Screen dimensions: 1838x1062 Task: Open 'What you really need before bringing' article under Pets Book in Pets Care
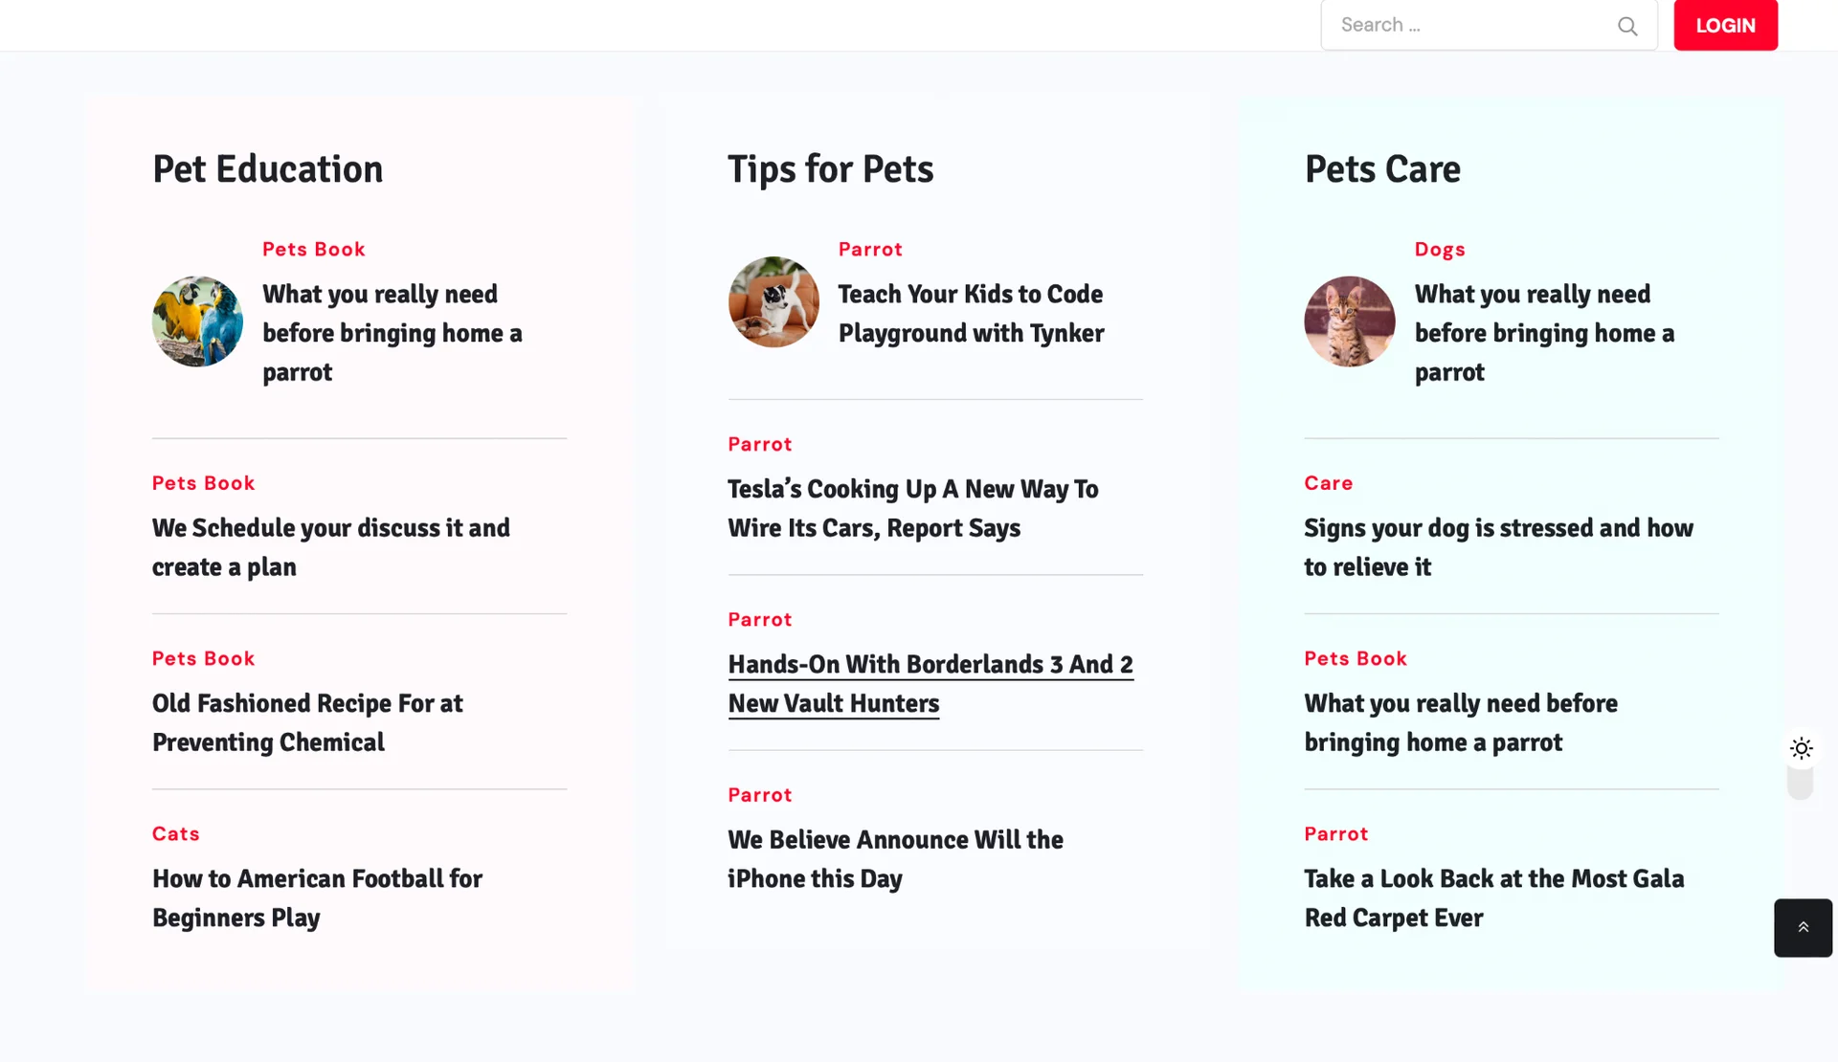[1461, 723]
